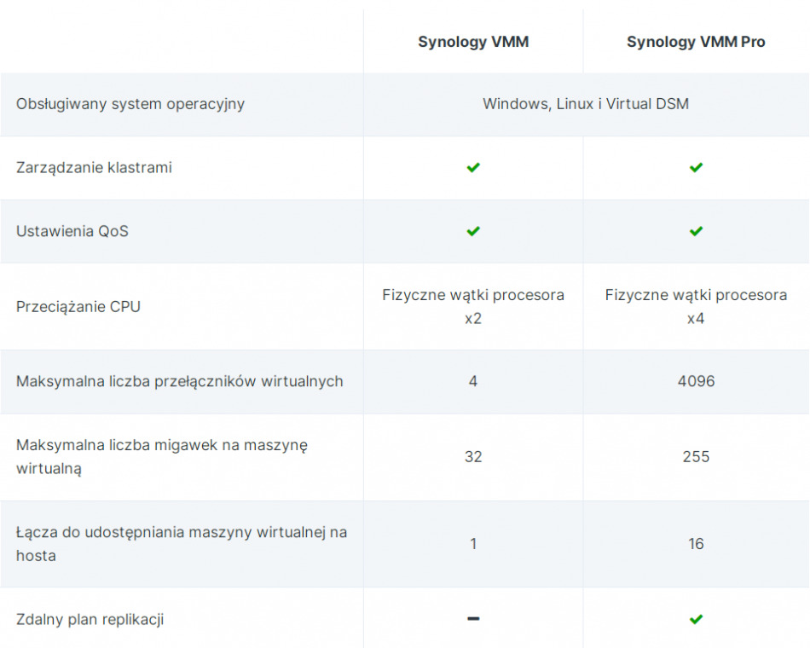The width and height of the screenshot is (810, 648).
Task: Click the QoS checkmark under Synology VMM Pro
Action: tap(696, 231)
